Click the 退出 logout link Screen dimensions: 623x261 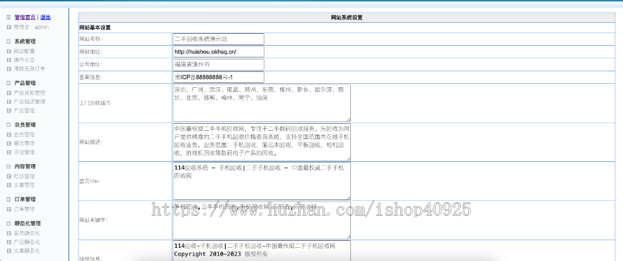pyautogui.click(x=45, y=17)
